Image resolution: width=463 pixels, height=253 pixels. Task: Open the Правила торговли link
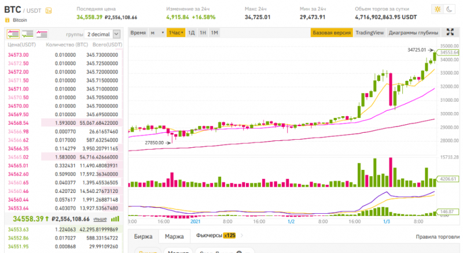click(437, 237)
